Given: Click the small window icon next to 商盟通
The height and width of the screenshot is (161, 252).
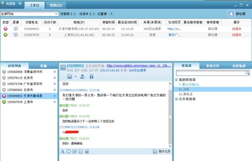Looking at the screenshot, I should click(x=20, y=3).
